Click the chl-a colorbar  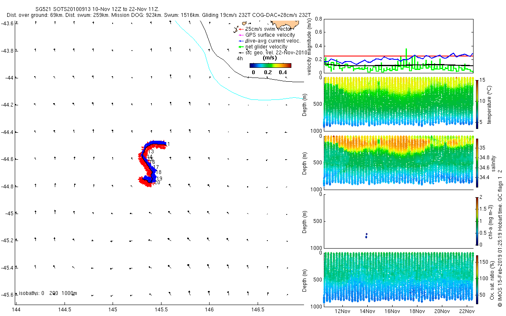(x=477, y=221)
